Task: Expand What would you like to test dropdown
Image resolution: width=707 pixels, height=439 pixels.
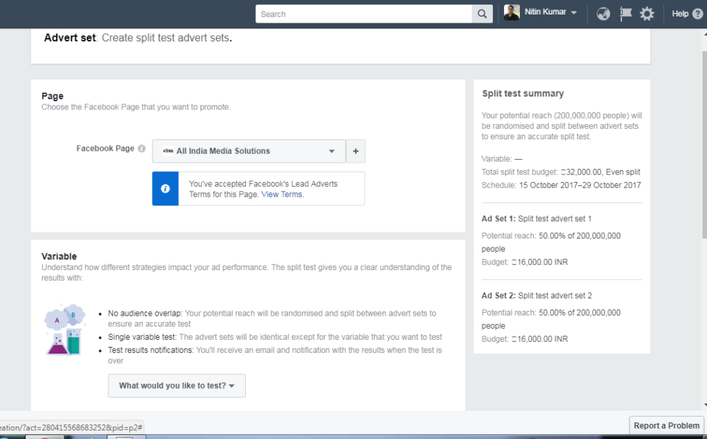Action: click(177, 386)
